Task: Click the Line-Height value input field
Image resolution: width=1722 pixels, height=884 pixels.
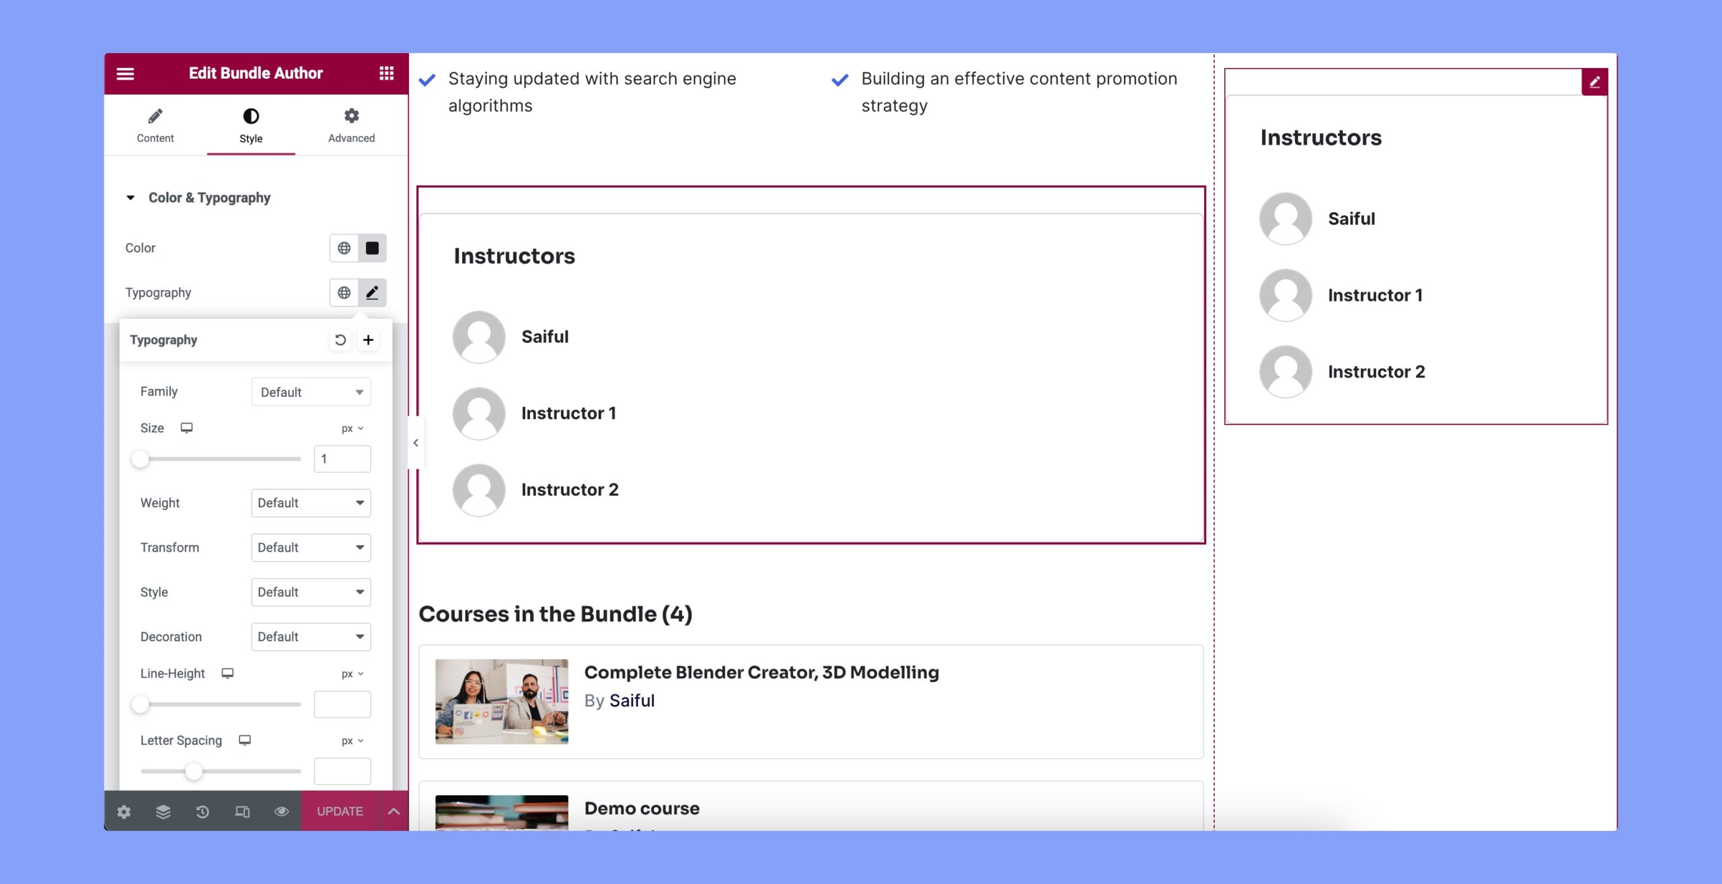Action: (342, 704)
